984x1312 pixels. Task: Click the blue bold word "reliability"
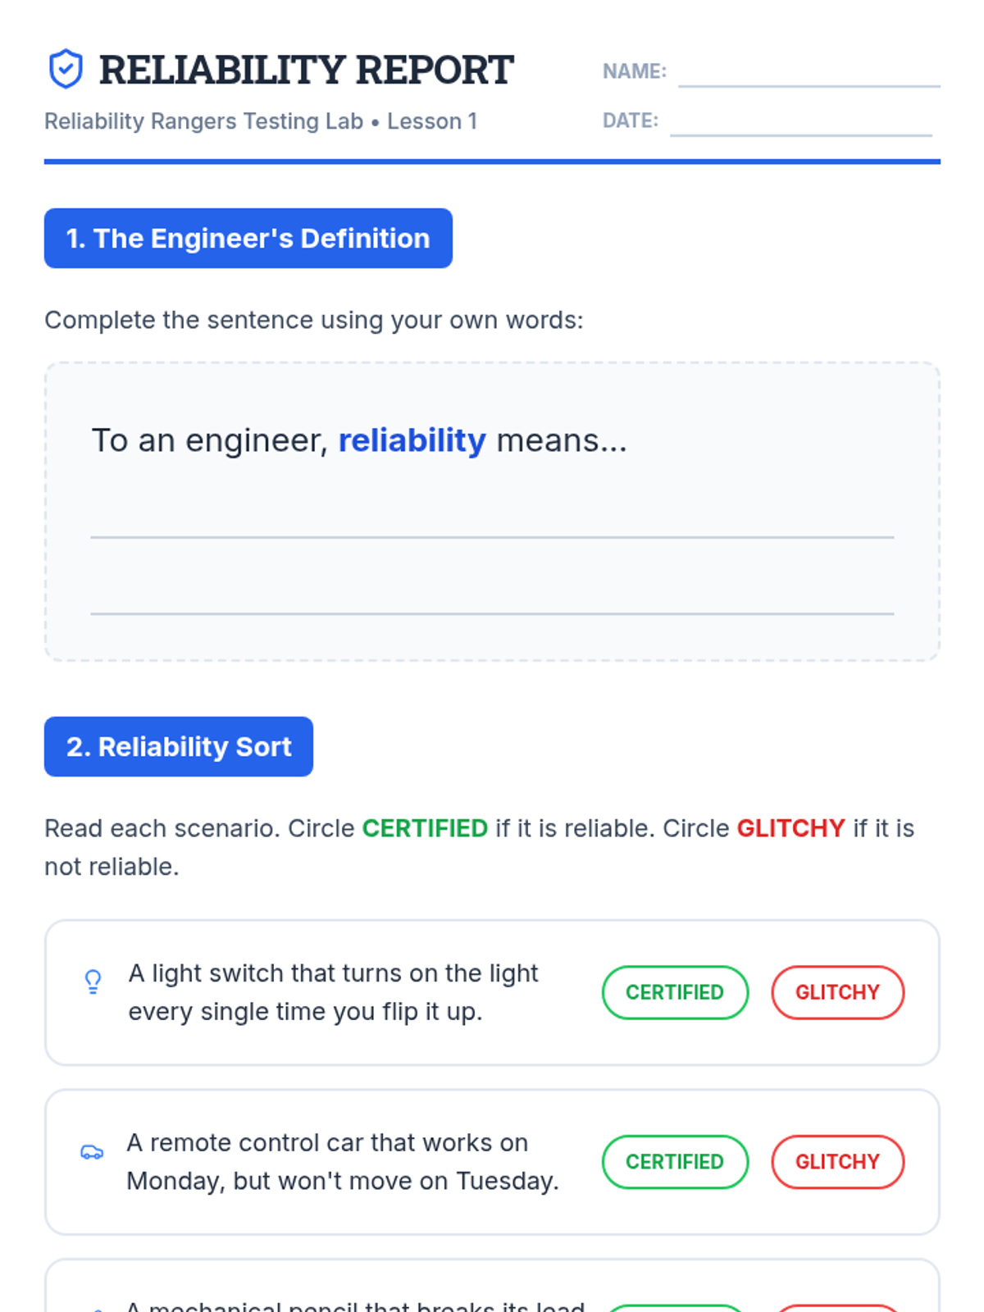click(412, 440)
